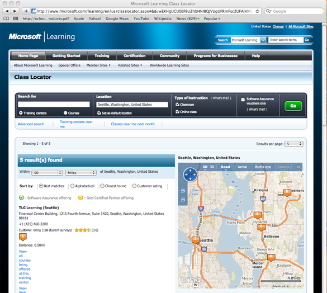Enable Software Assurance vouchers only checkbox
Screen dimensions: 327x293
[243, 100]
